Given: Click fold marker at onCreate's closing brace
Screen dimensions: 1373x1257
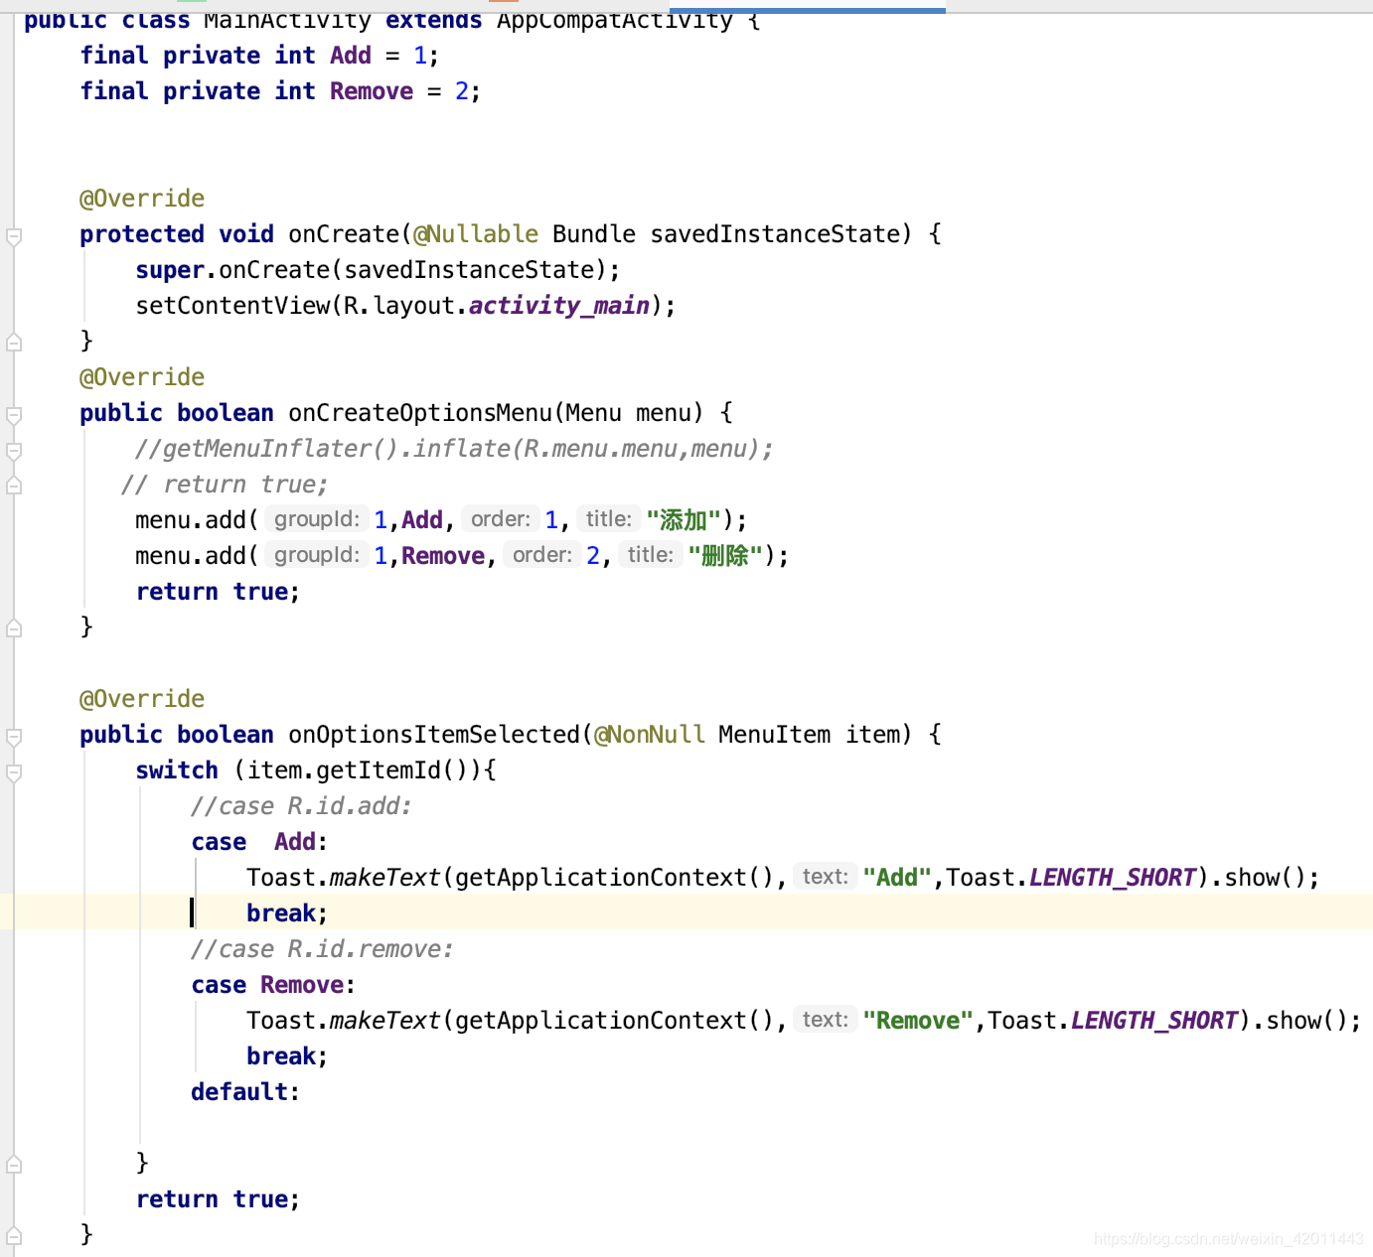Looking at the screenshot, I should tap(14, 342).
